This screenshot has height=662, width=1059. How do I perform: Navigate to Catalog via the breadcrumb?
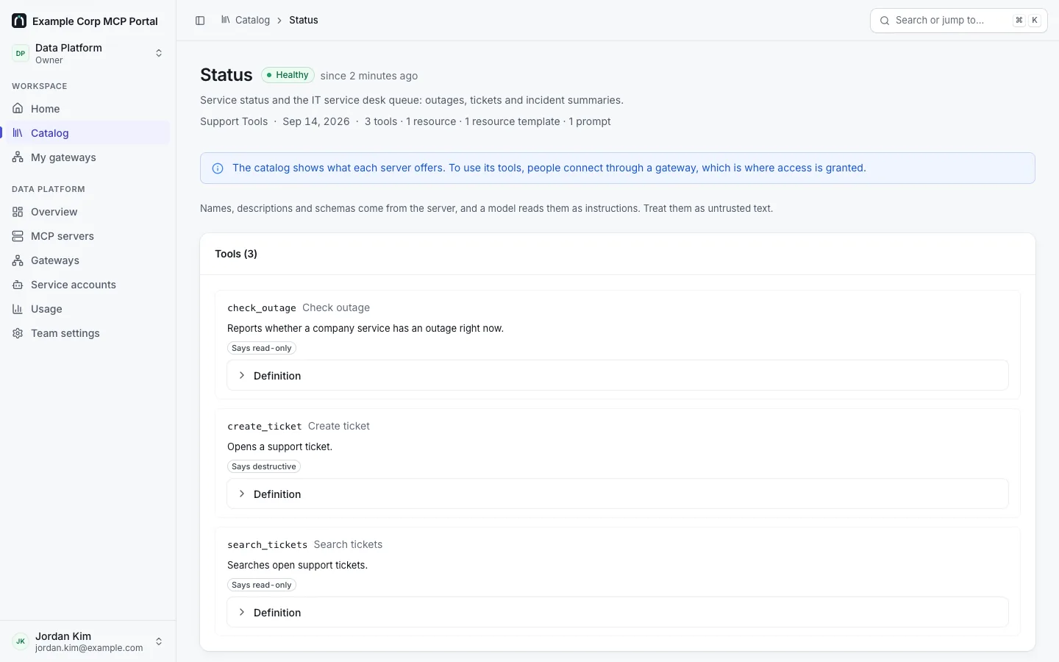pos(252,20)
